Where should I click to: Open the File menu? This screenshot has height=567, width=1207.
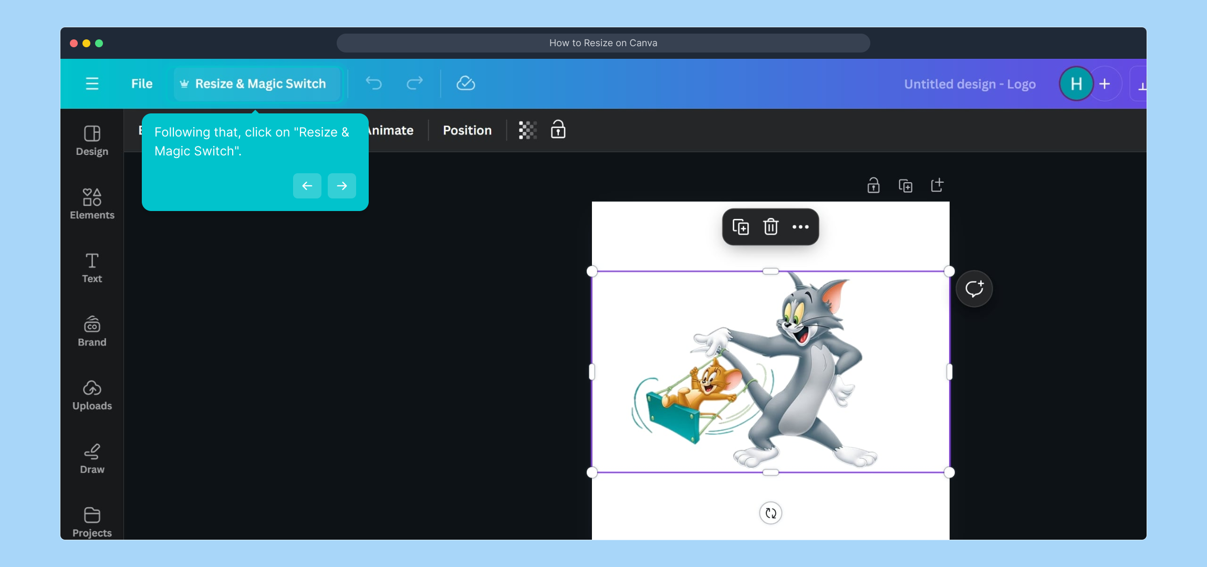click(142, 83)
